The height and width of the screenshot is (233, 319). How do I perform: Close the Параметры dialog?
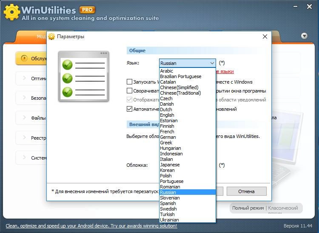[x=265, y=36]
